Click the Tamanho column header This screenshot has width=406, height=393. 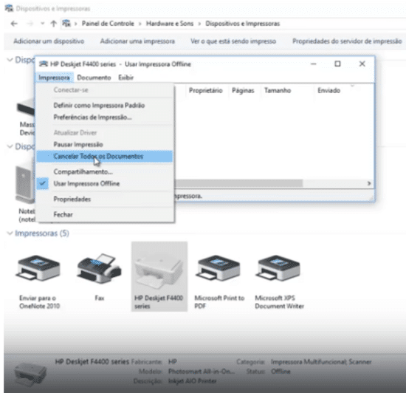[278, 90]
